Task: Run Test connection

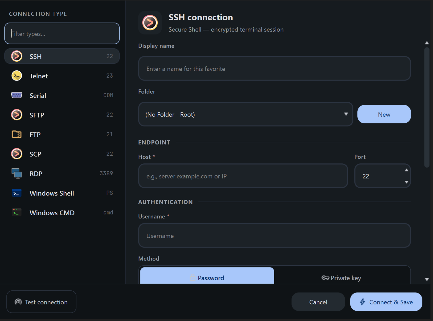Action: click(x=41, y=302)
